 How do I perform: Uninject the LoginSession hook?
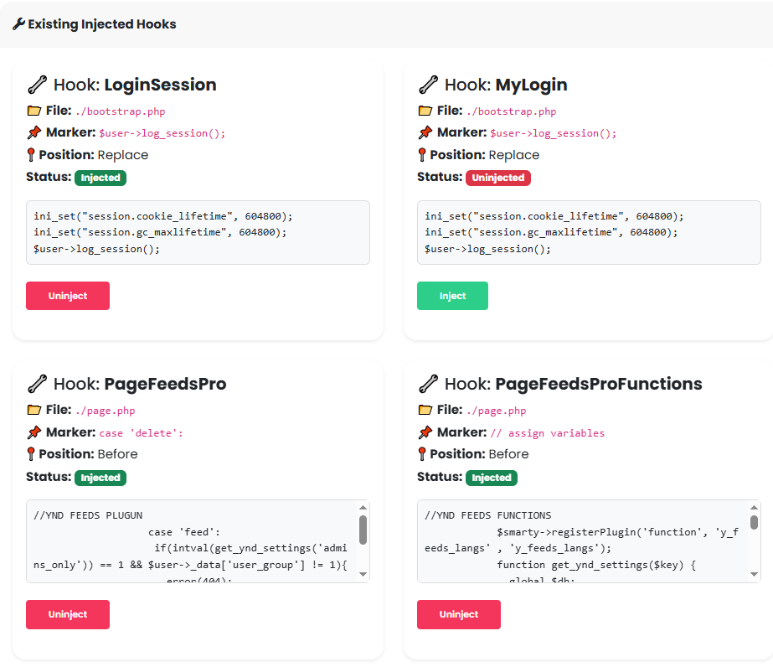(x=68, y=296)
